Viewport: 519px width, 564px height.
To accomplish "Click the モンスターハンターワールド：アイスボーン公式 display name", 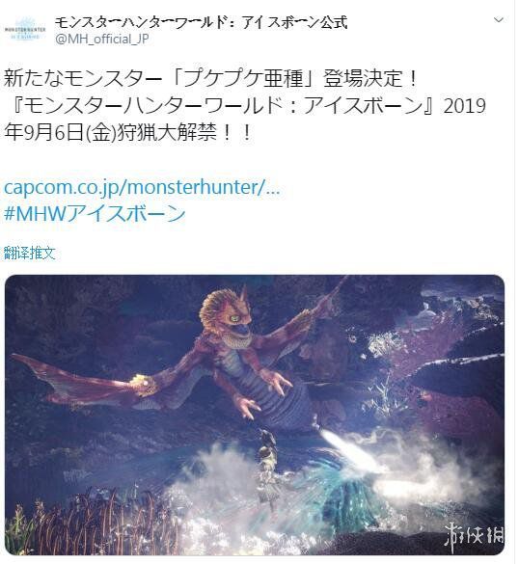I will (x=202, y=22).
